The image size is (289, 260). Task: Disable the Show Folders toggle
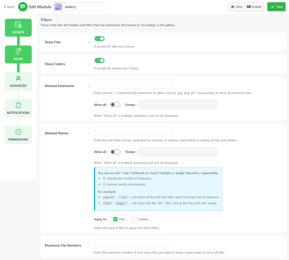point(99,60)
